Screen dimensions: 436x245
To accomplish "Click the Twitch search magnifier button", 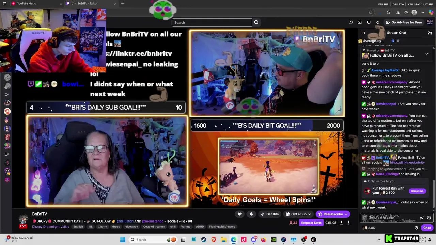I will (256, 22).
